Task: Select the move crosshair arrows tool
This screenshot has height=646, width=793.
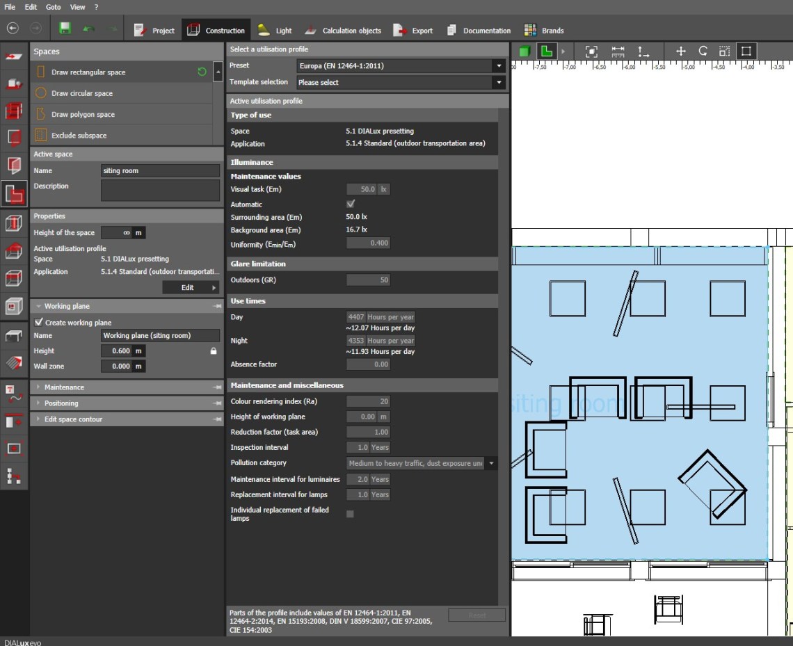Action: coord(681,51)
